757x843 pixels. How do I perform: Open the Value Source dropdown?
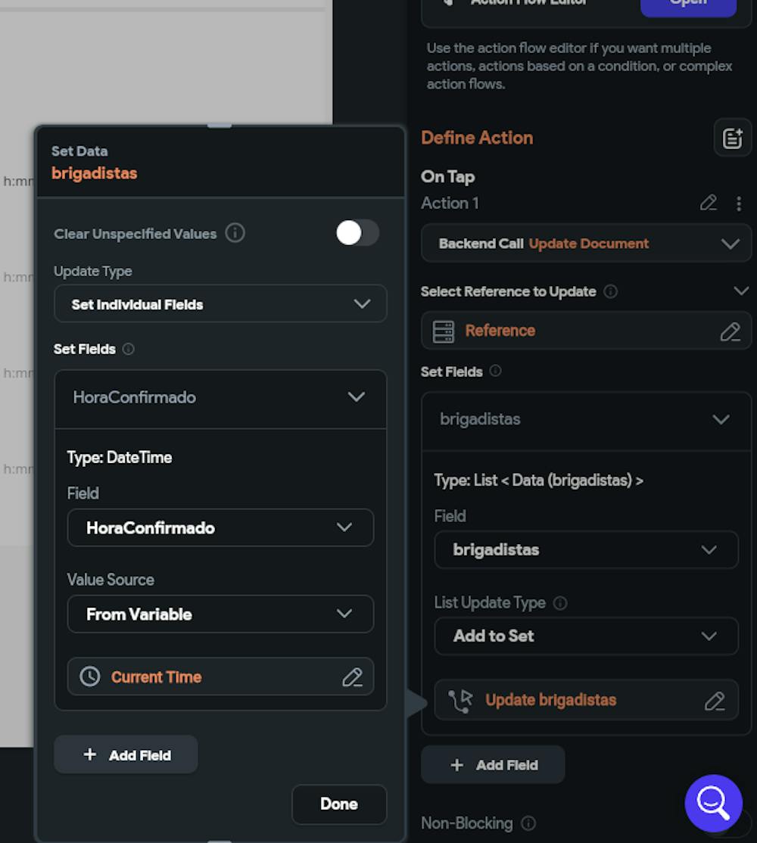coord(220,614)
